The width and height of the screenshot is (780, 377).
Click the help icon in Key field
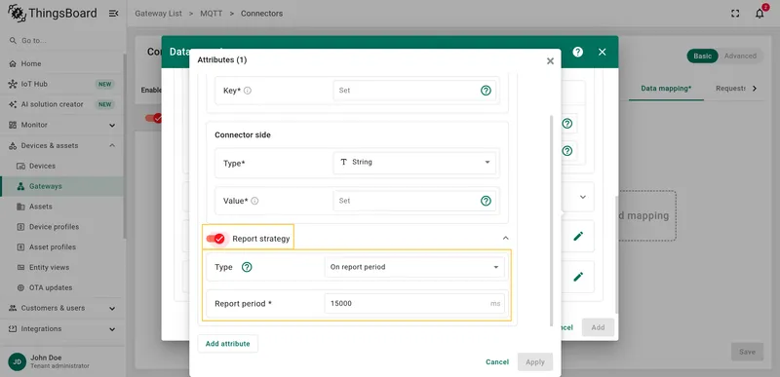[486, 91]
